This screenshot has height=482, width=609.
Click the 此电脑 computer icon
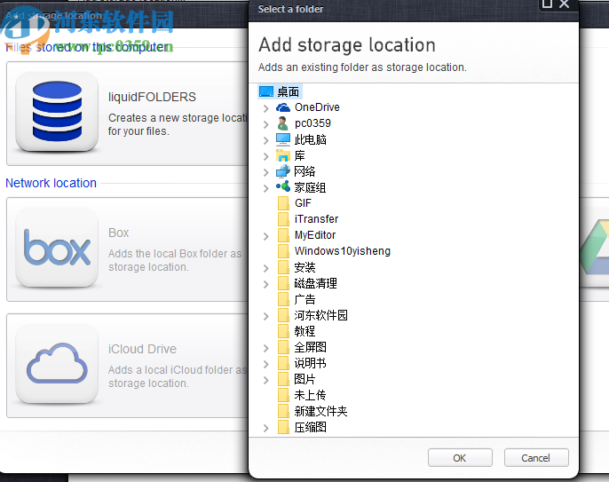pos(283,139)
